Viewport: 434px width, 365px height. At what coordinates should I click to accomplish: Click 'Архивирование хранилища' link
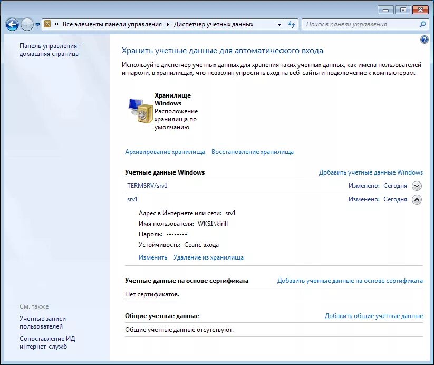pyautogui.click(x=165, y=152)
